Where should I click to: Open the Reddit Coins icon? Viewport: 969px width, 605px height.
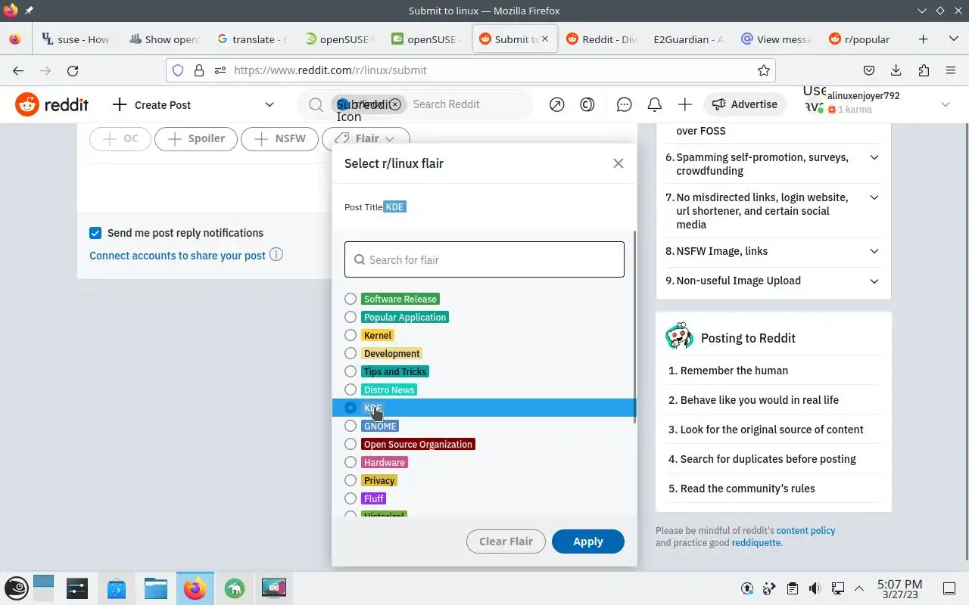click(587, 104)
